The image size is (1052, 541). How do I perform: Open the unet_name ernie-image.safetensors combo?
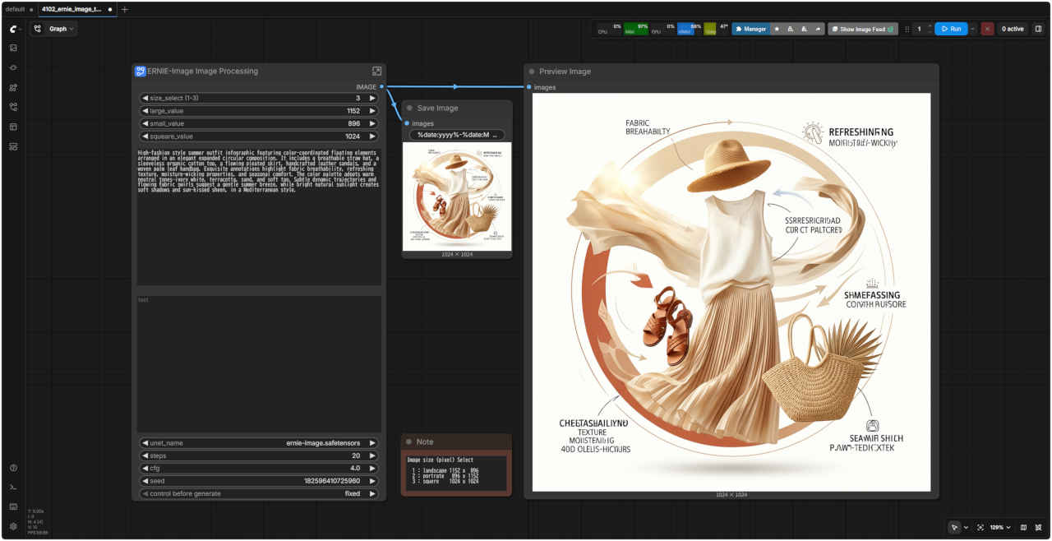pyautogui.click(x=259, y=442)
